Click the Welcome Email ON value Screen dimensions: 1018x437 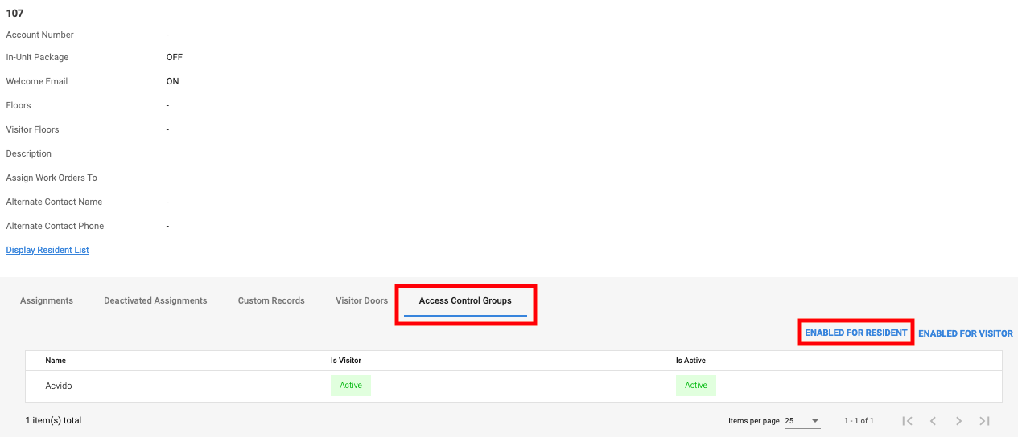(x=172, y=81)
